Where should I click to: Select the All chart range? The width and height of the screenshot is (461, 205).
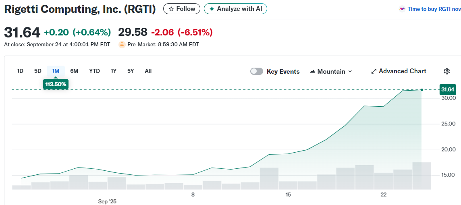(x=148, y=71)
